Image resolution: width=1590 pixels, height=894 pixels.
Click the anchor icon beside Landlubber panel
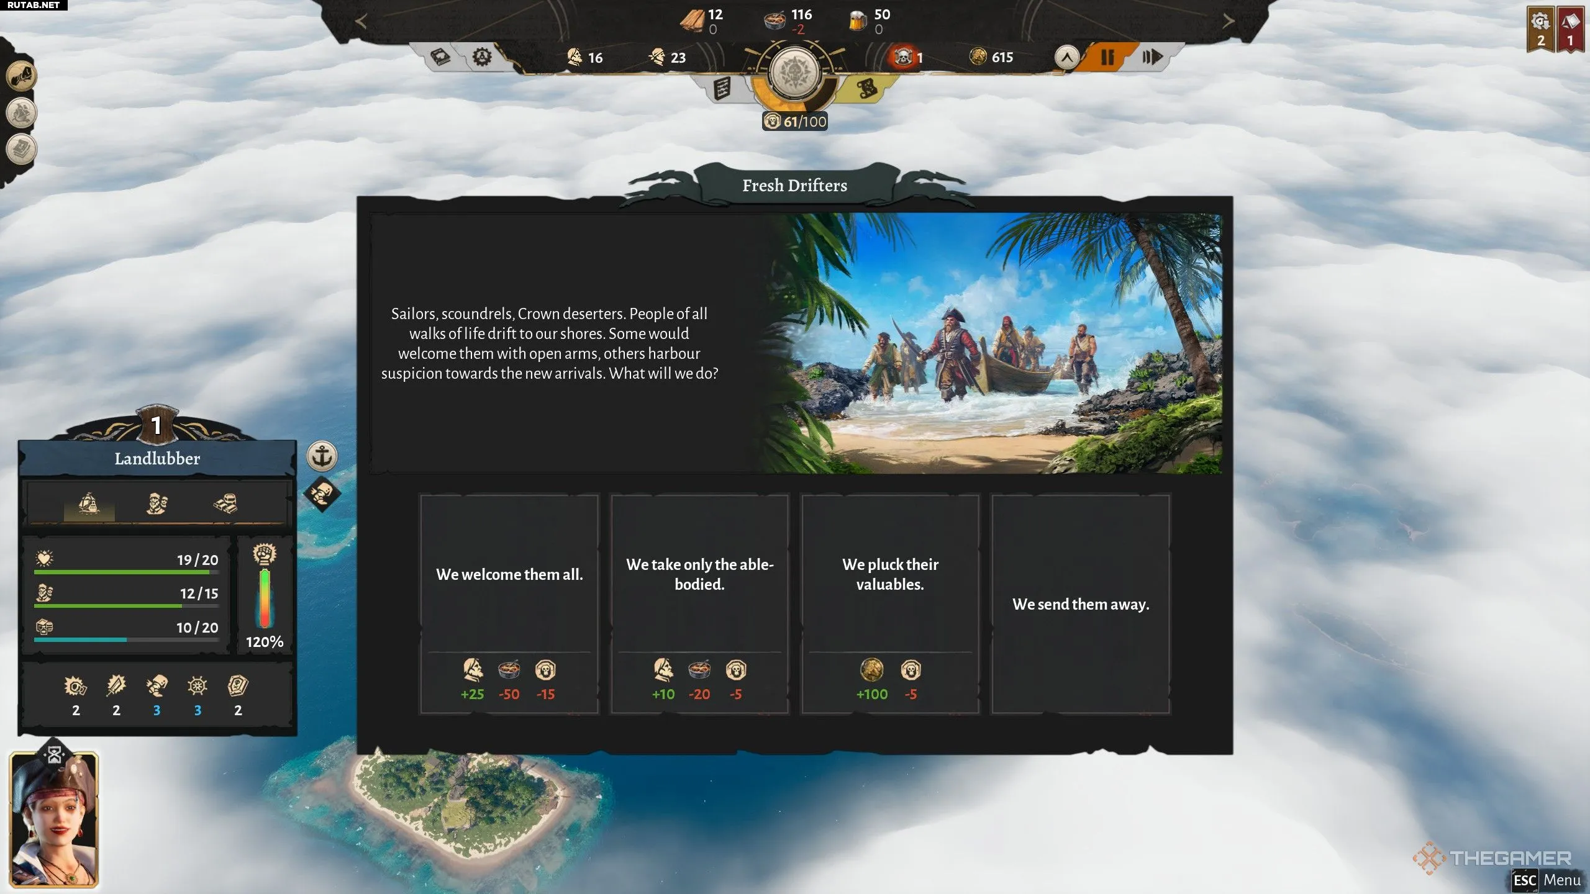[322, 456]
